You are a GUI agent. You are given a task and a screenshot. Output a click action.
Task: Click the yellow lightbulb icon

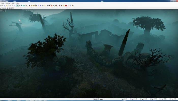click(64, 6)
